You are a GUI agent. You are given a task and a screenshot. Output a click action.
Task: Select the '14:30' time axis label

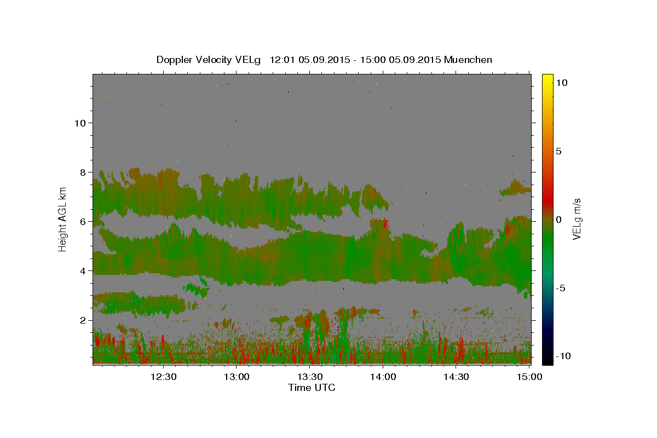coord(456,377)
